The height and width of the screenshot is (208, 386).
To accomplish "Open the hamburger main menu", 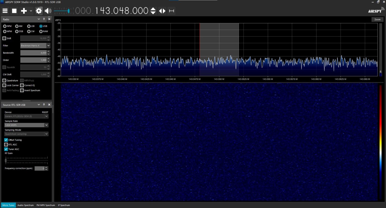I will pos(5,11).
